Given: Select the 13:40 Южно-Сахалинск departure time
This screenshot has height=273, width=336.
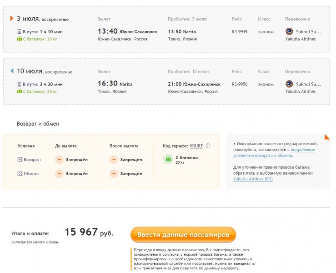Looking at the screenshot, I should point(108,31).
